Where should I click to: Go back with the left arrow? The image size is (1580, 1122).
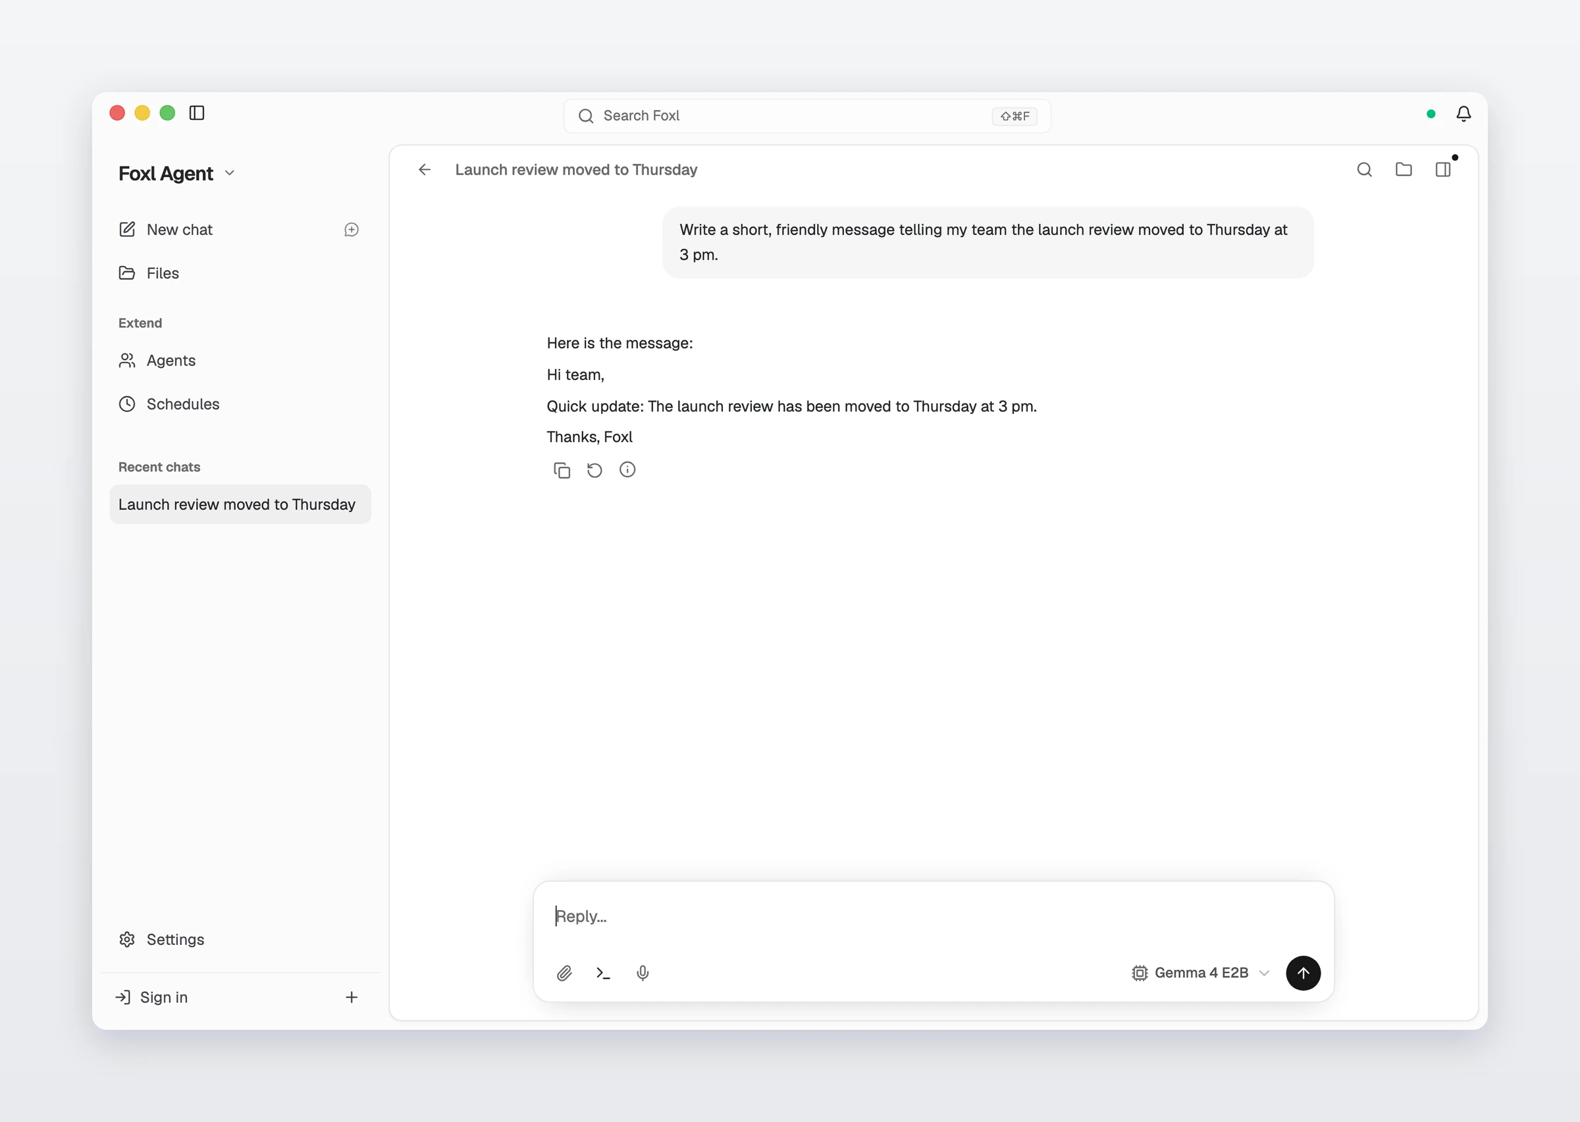click(x=424, y=170)
